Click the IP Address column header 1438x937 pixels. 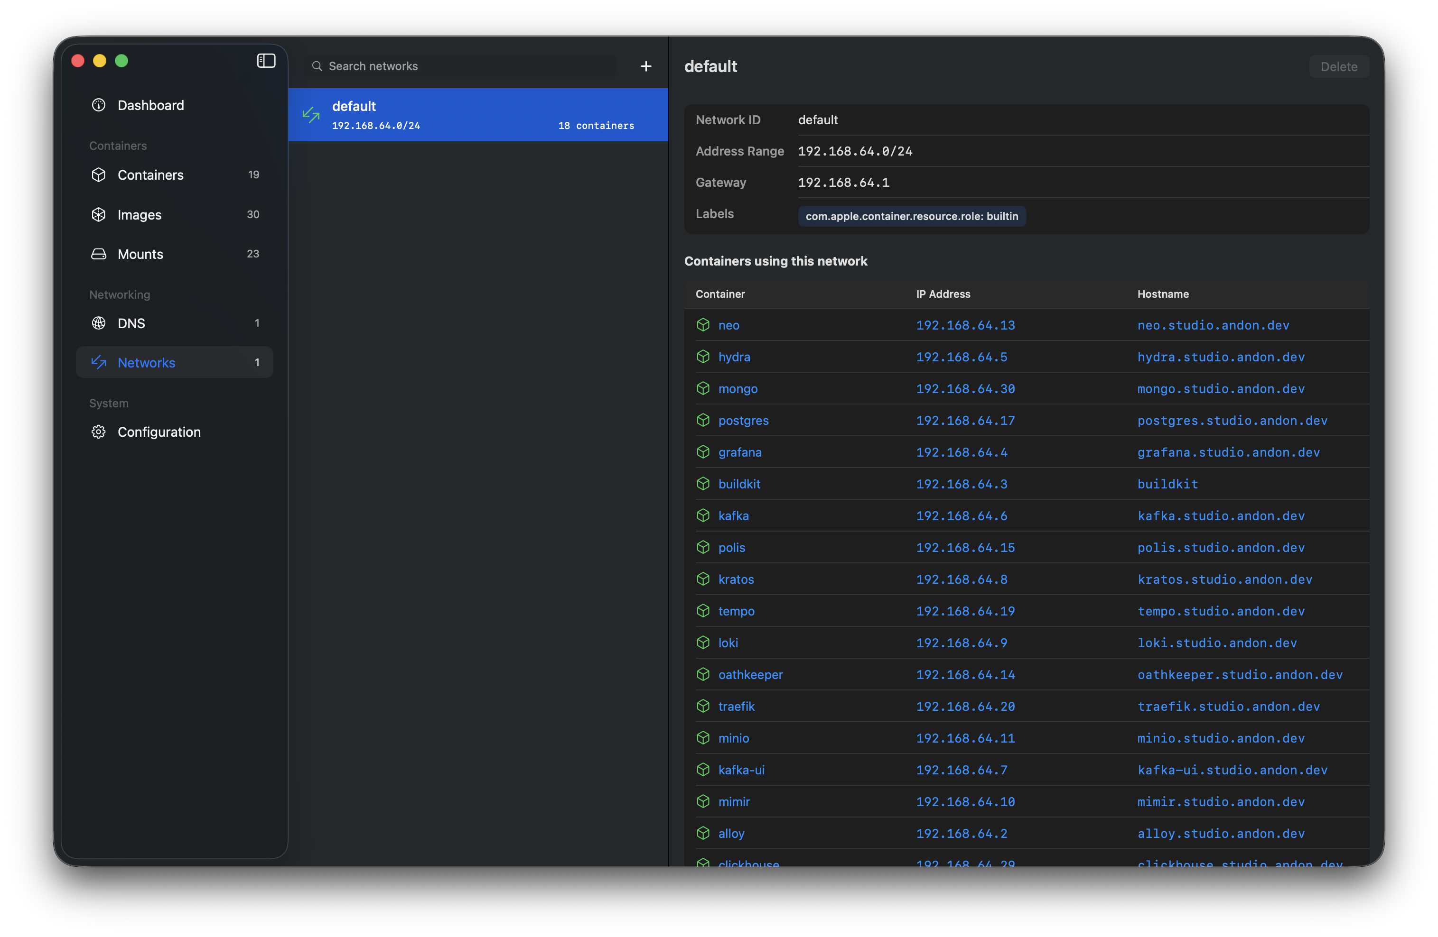pos(943,294)
